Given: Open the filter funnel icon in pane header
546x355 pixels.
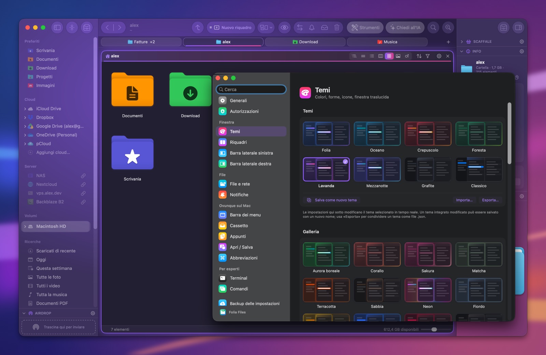Looking at the screenshot, I should pyautogui.click(x=428, y=56).
